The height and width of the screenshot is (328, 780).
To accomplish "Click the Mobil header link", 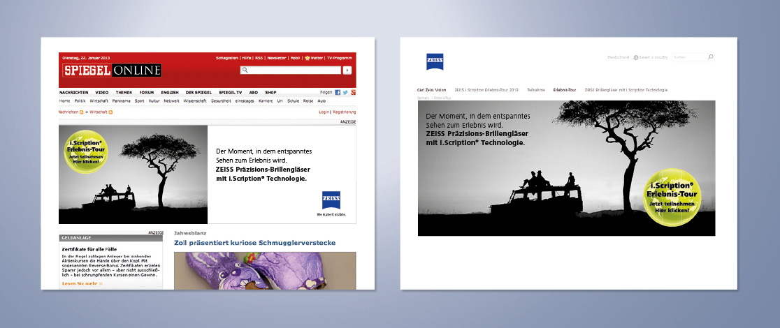I will point(295,58).
